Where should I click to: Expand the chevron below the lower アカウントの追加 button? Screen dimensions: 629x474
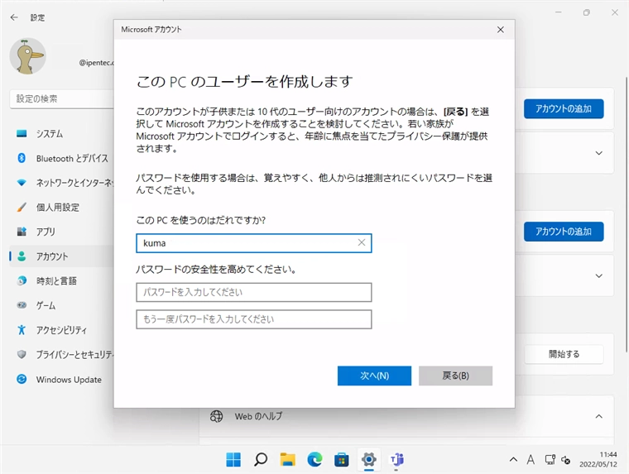coord(599,276)
